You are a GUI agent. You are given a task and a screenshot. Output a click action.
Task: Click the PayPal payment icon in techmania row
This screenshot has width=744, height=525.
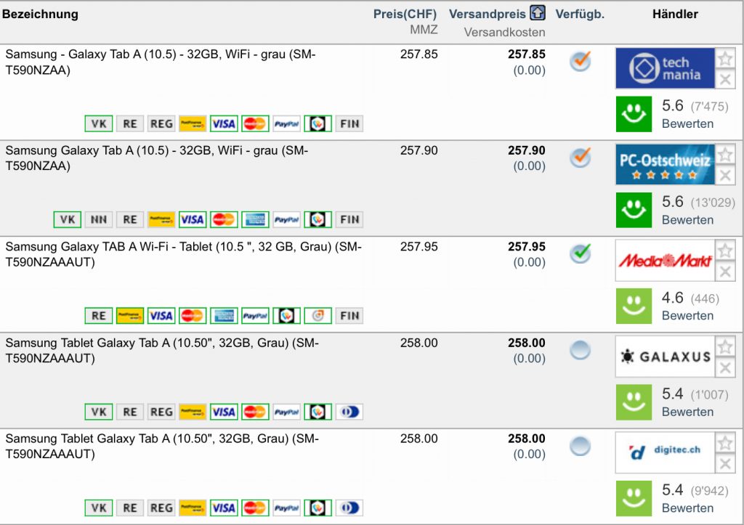click(287, 123)
